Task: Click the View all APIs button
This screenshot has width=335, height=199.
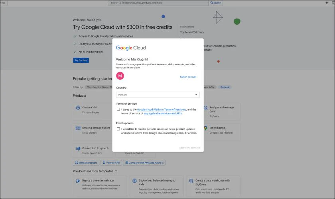Action: (111, 163)
